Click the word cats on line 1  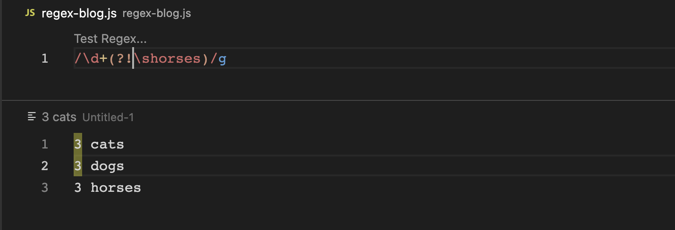(107, 144)
